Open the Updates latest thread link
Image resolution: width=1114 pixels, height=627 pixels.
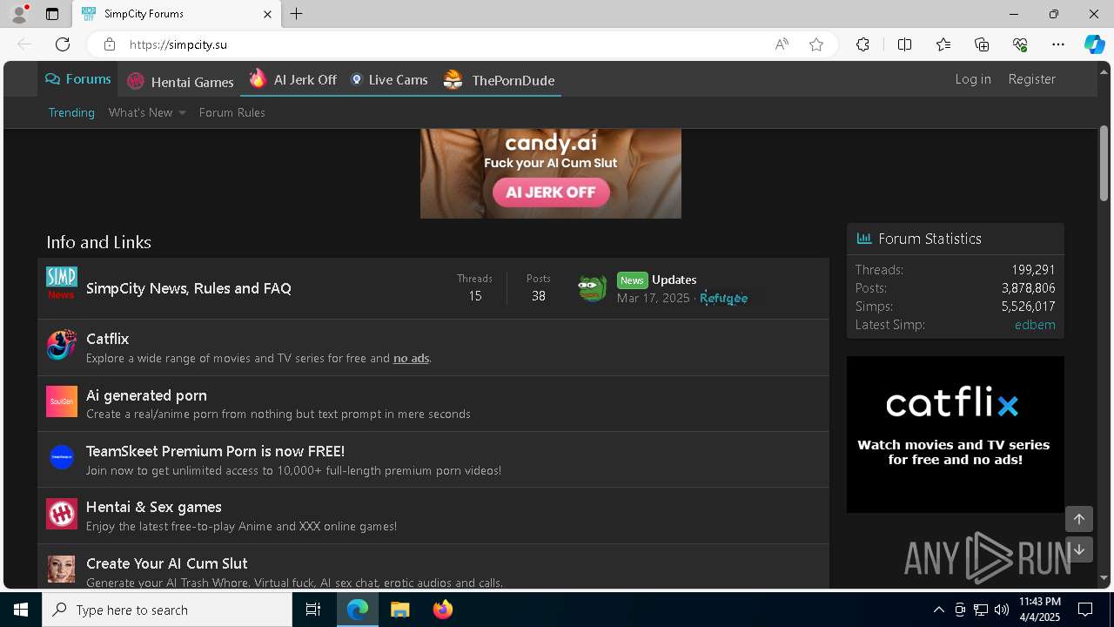(x=674, y=280)
